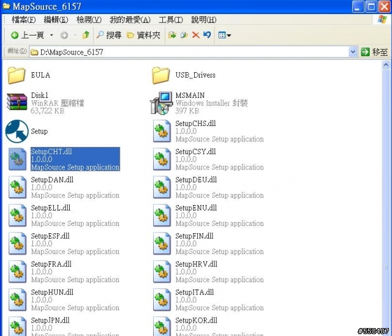
Task: Select the SetupCSY.dll file icon
Action: coord(162,159)
